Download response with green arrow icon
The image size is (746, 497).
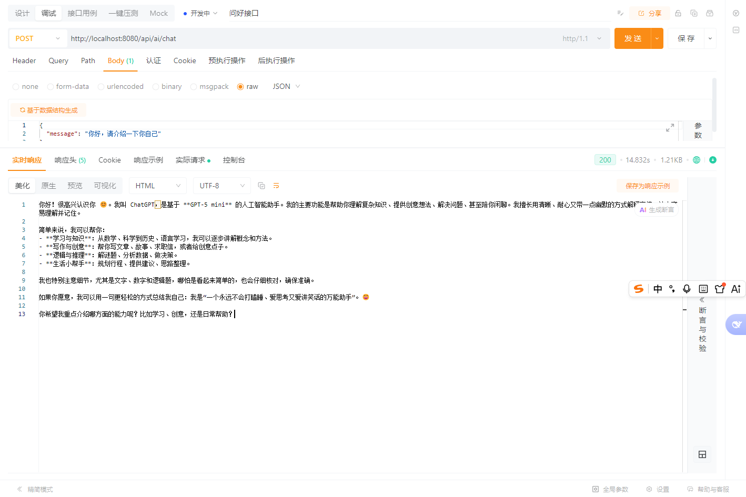(x=713, y=160)
